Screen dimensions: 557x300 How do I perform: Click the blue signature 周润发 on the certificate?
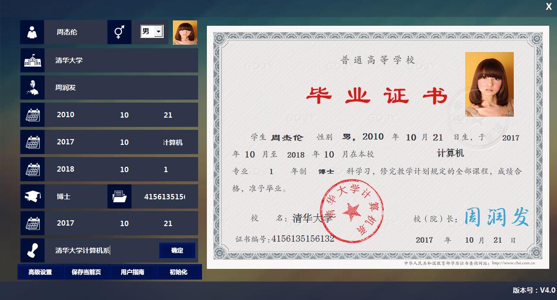click(497, 217)
